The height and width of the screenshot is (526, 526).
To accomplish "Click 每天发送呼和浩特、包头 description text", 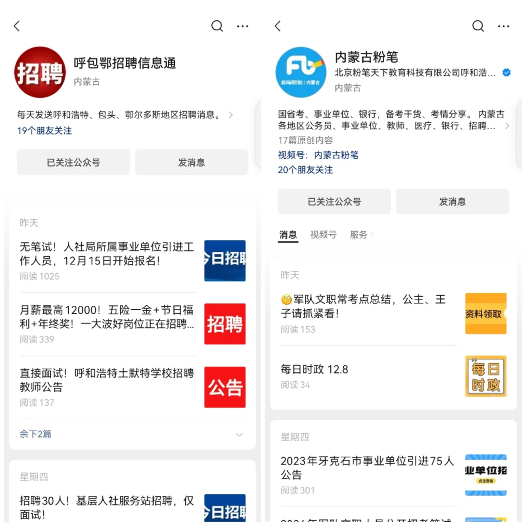I will (120, 115).
